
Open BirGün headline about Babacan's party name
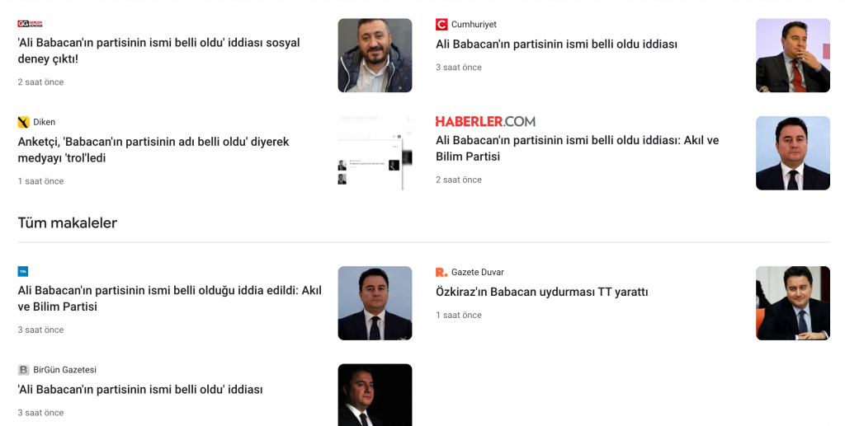click(x=140, y=390)
